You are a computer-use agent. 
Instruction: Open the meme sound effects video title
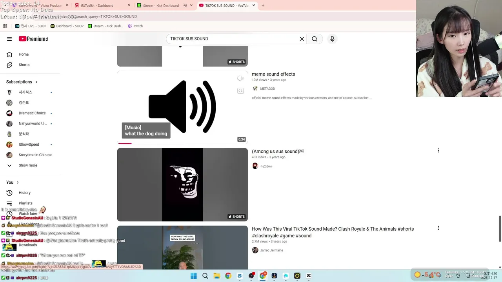tap(273, 74)
